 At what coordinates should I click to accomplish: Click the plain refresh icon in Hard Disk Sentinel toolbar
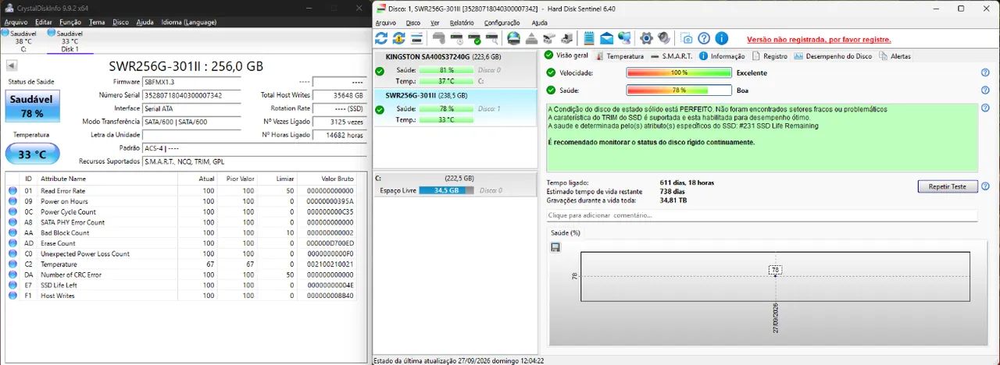381,38
